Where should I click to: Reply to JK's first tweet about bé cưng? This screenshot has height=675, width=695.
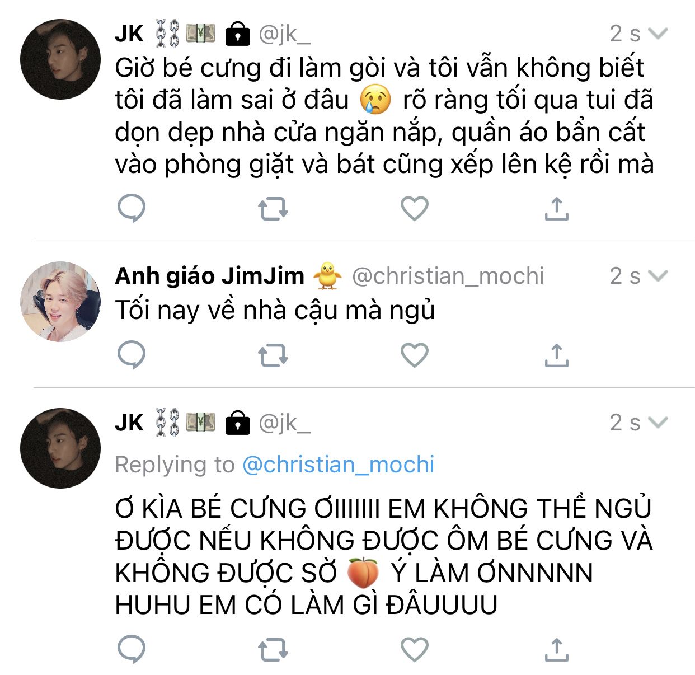[x=132, y=208]
